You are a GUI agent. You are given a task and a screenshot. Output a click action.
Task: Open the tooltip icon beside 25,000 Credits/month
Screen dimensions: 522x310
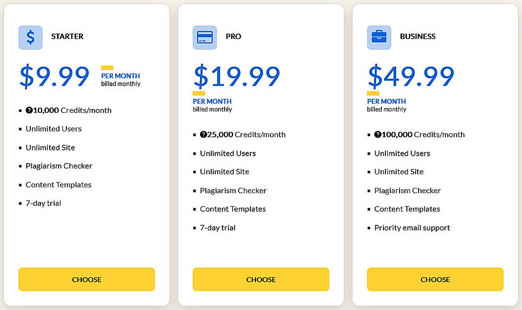coord(202,135)
